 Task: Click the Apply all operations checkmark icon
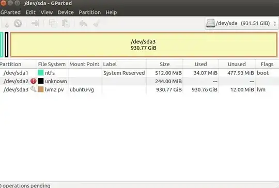tap(96, 23)
